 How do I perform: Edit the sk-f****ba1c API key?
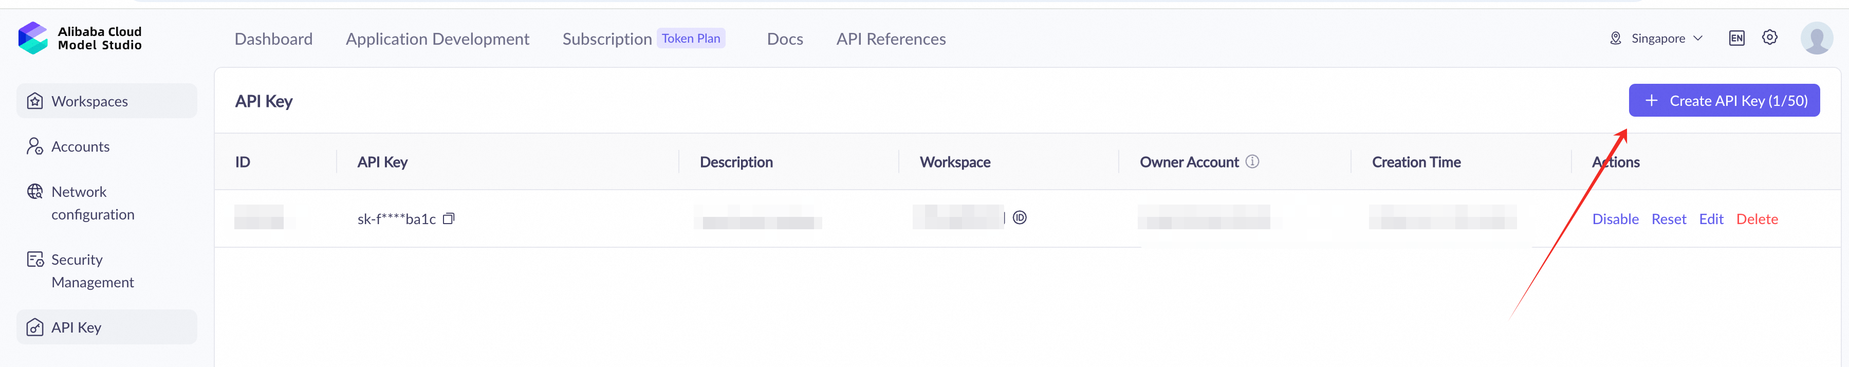(x=1710, y=219)
